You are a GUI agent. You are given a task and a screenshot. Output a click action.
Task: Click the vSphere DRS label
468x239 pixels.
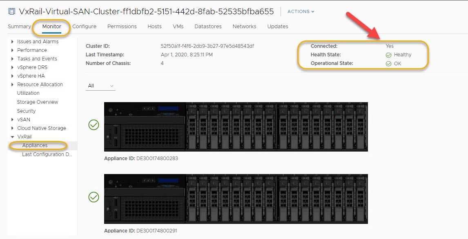pos(32,67)
